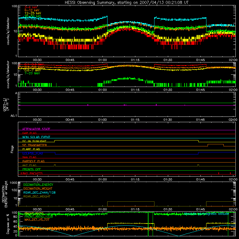Click the REAR_DEC_WEIGHT raised step between 01:02 and 01:24
This screenshot has width=239, height=239.
pyautogui.click(x=131, y=202)
